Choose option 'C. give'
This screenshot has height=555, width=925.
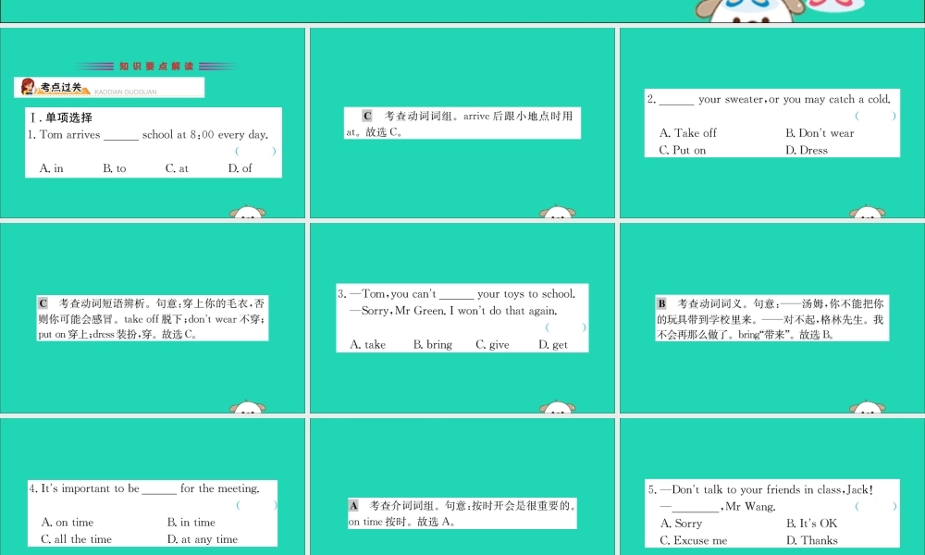click(493, 344)
